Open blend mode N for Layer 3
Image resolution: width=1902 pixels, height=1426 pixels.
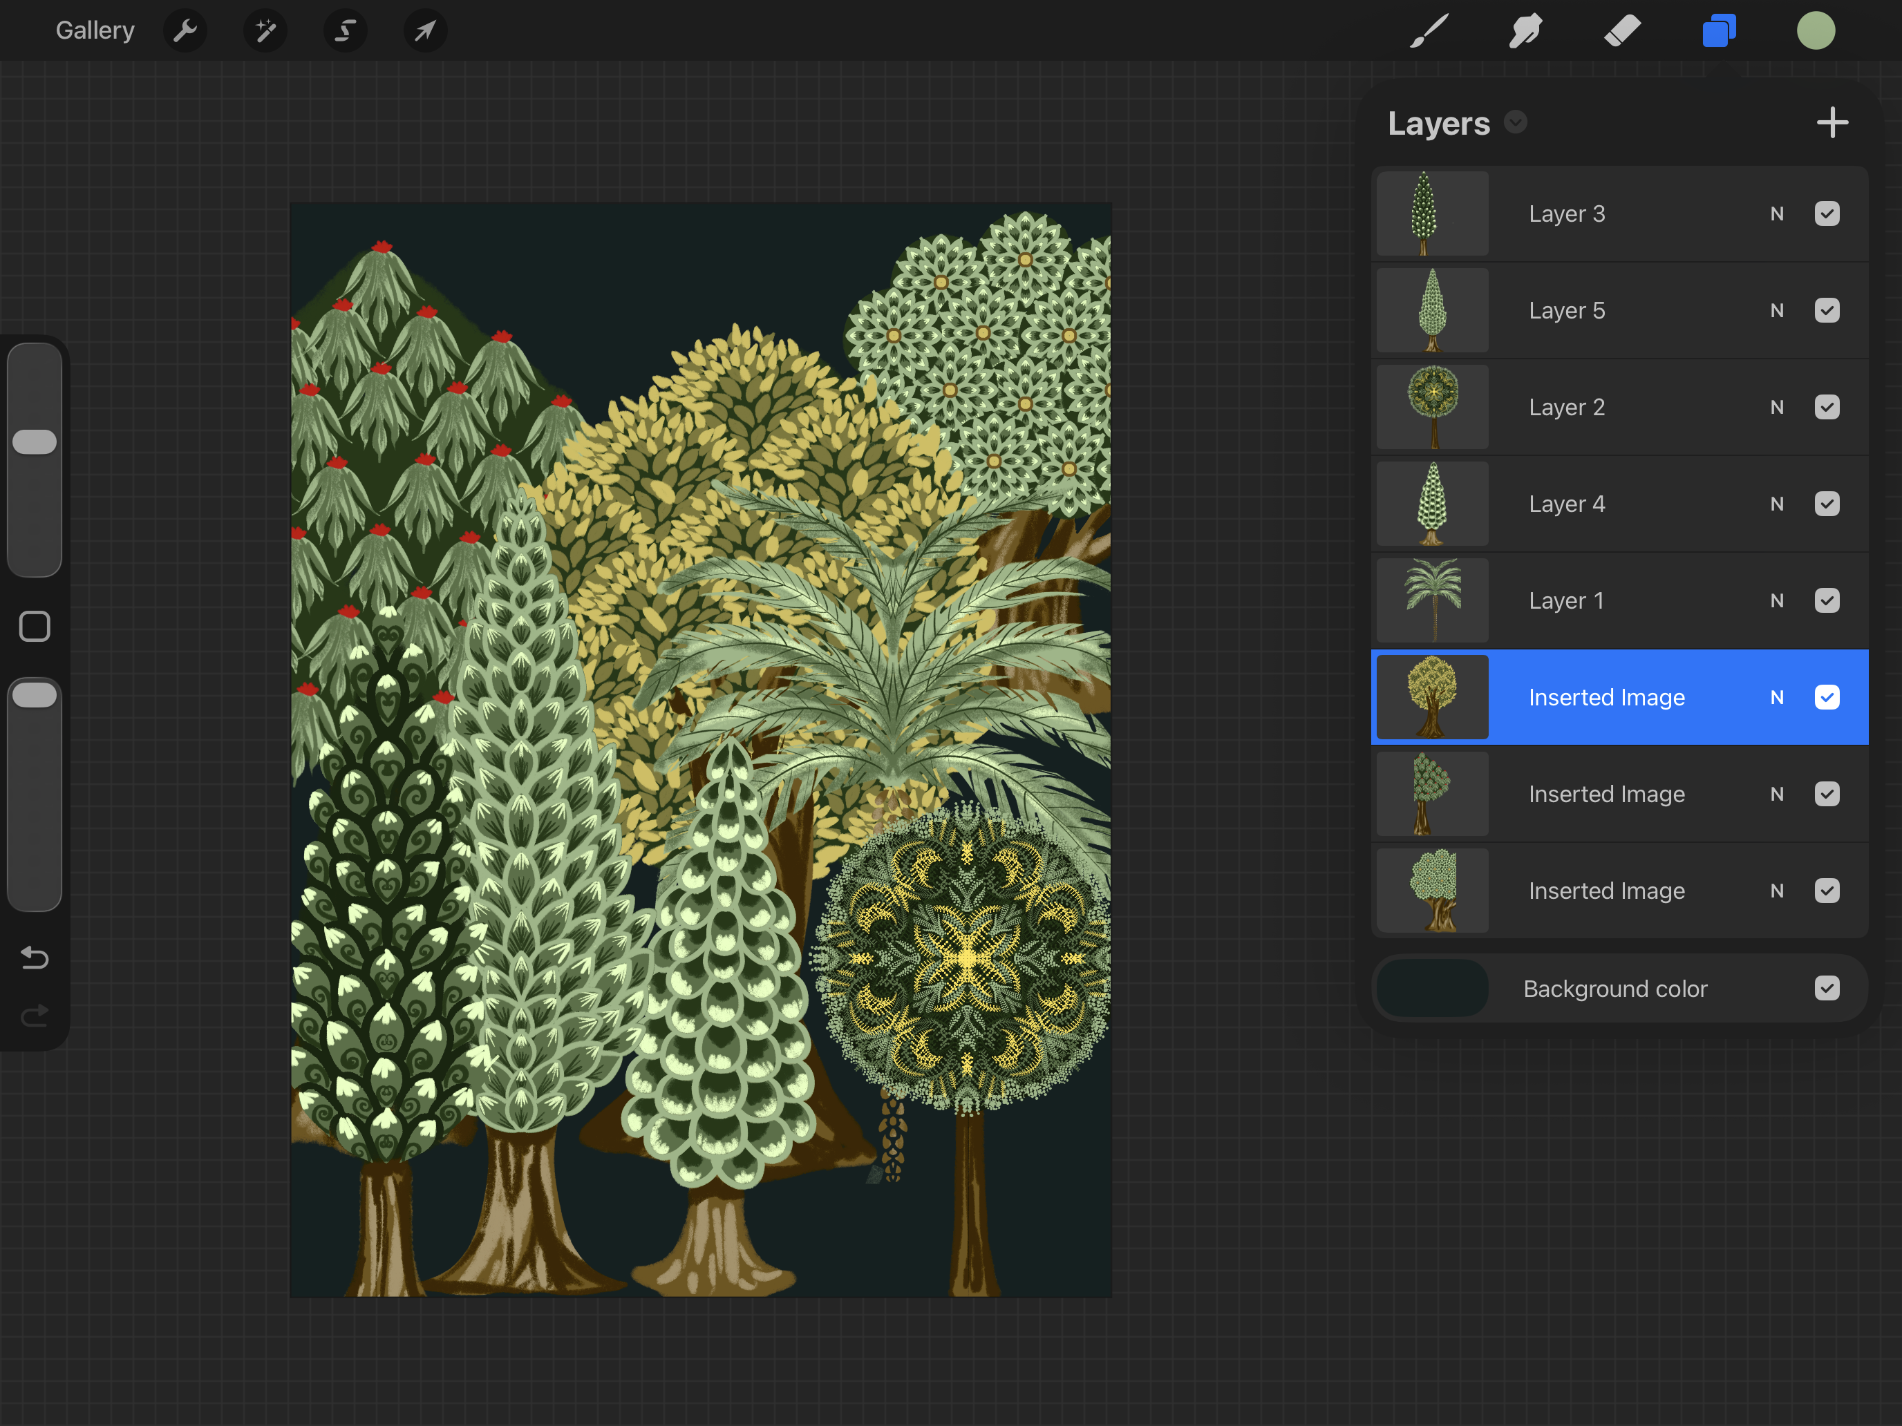pyautogui.click(x=1776, y=213)
